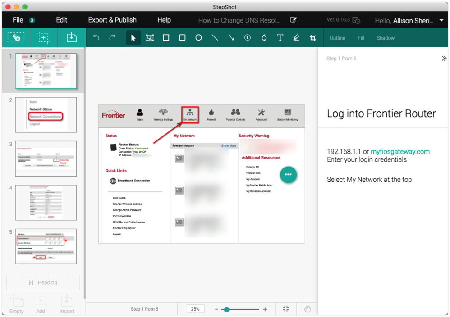Select the highlighter tool

296,37
